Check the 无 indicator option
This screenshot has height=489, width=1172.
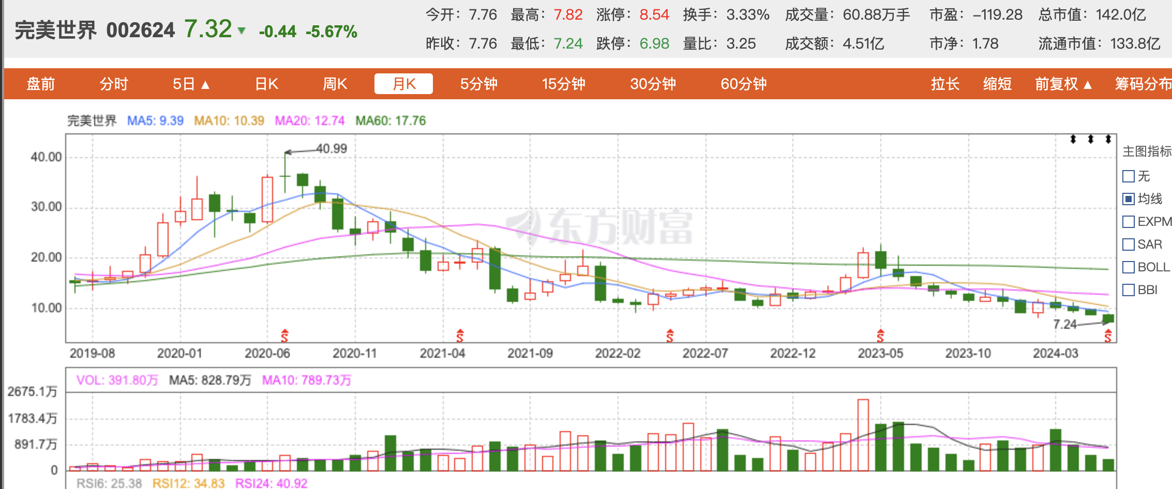1129,176
